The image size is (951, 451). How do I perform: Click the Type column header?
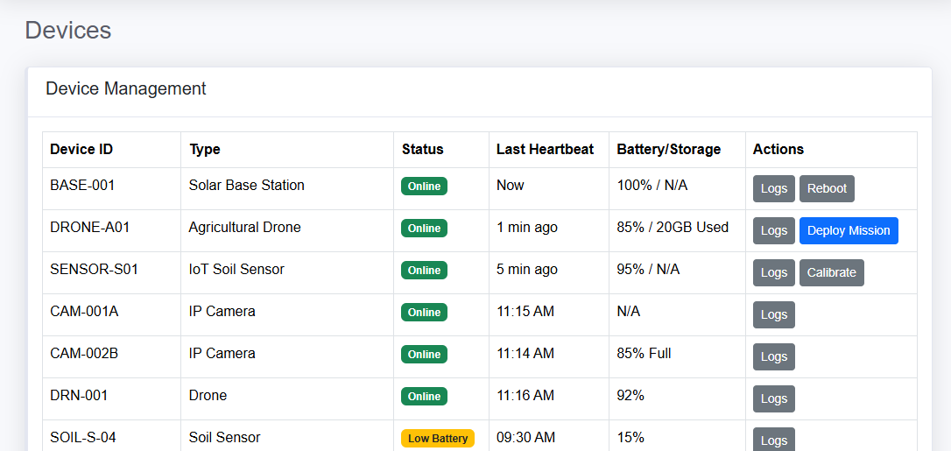(x=205, y=149)
